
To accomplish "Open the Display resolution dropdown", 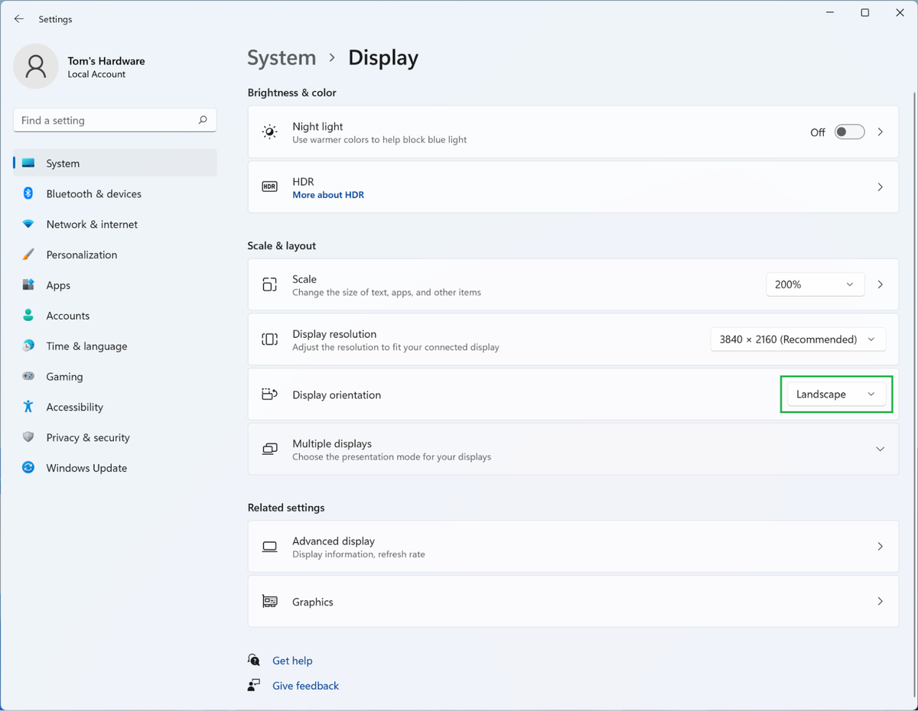I will click(x=797, y=339).
